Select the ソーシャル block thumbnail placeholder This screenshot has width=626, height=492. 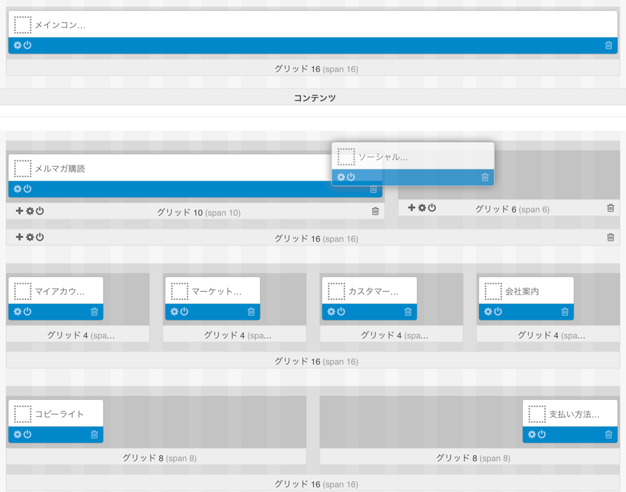(x=346, y=157)
